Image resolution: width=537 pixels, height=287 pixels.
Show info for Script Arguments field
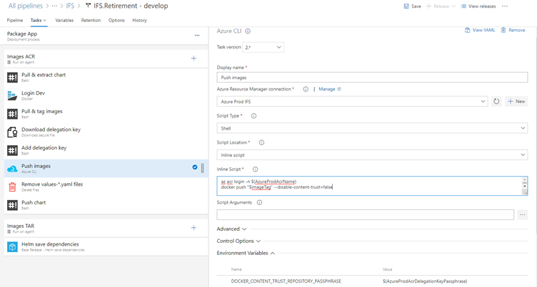pyautogui.click(x=260, y=202)
